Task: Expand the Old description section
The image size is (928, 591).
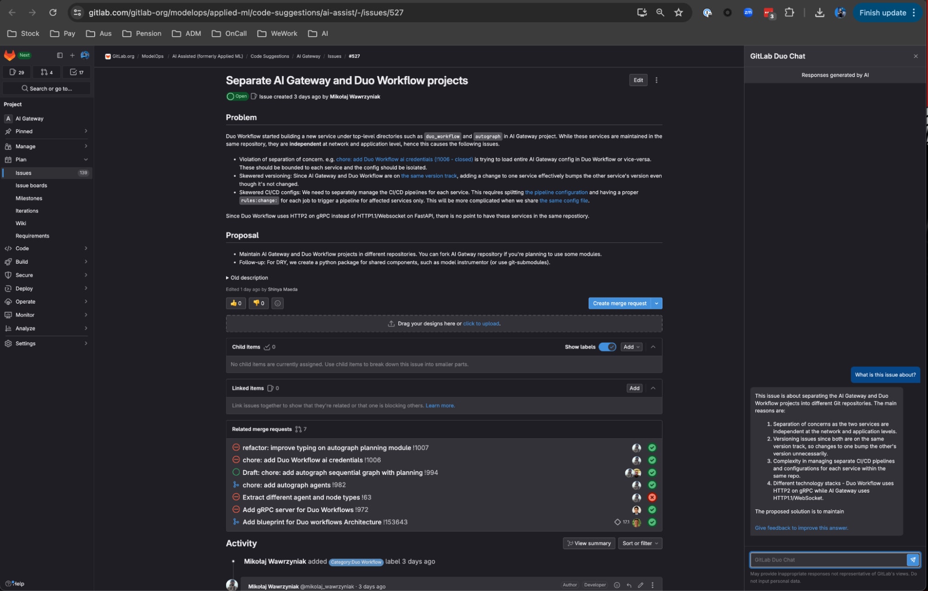Action: coord(247,278)
